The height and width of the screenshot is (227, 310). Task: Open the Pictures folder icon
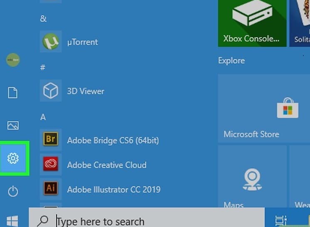click(13, 126)
